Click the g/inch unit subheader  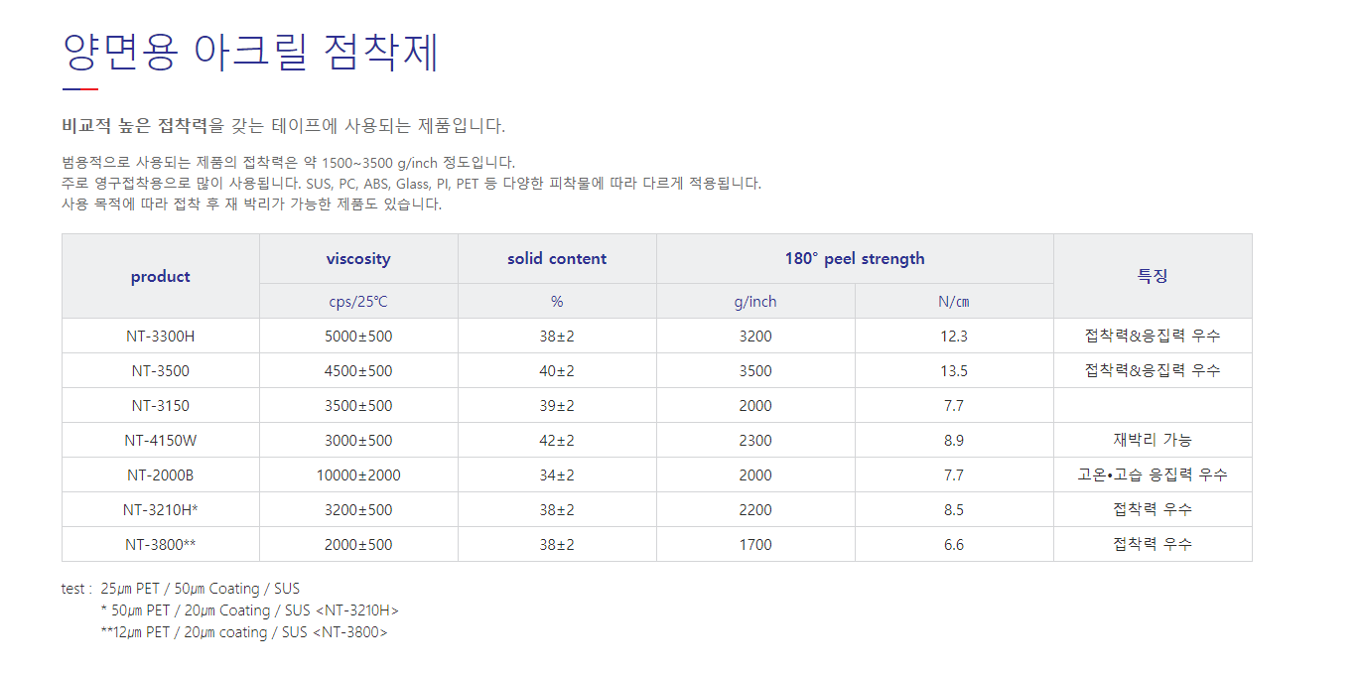click(755, 302)
